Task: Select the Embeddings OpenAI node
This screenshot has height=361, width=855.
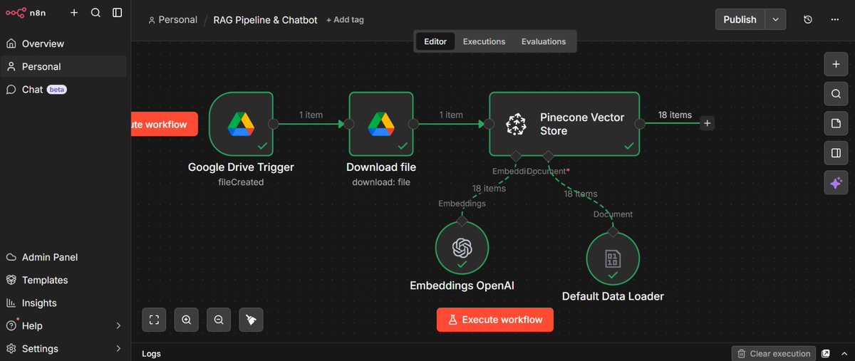Action: point(462,247)
